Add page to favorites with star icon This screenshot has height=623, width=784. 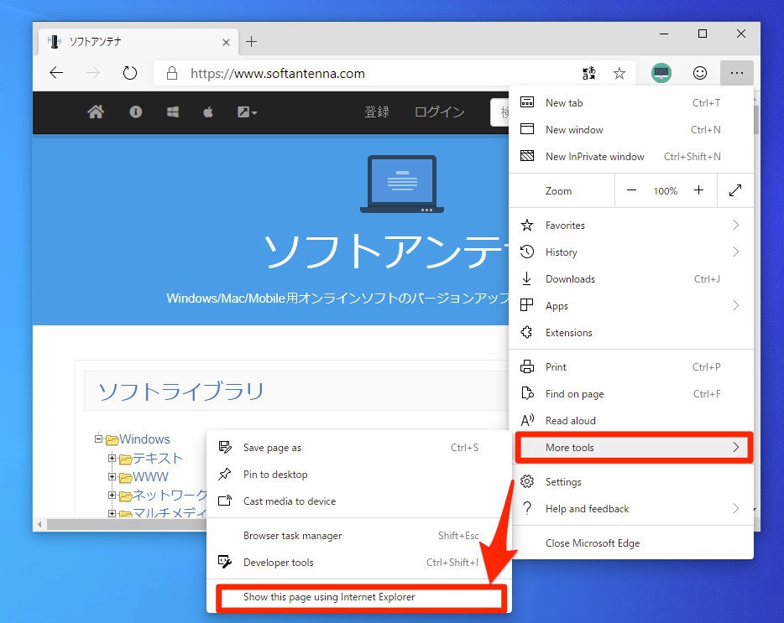pos(619,73)
